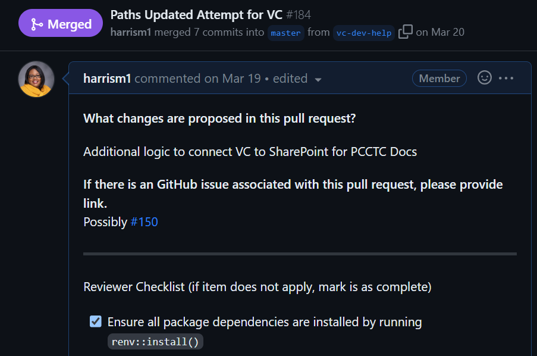This screenshot has width=537, height=356.
Task: Expand the edited history dropdown arrow
Action: [x=318, y=79]
